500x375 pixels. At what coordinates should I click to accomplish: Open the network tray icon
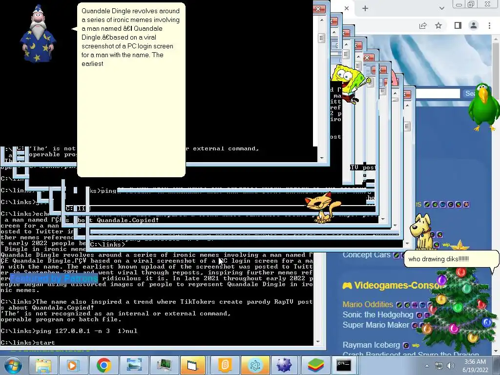[439, 366]
